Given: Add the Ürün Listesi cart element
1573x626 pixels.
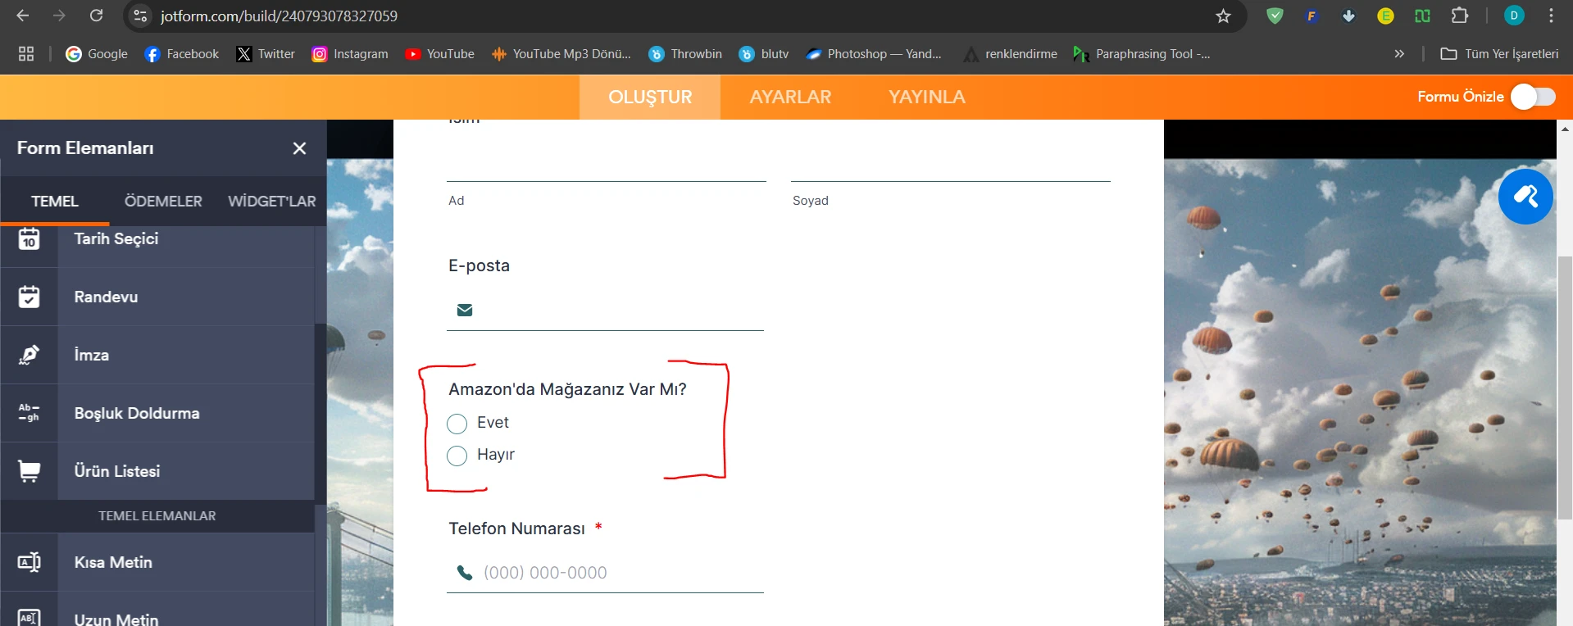Looking at the screenshot, I should [157, 471].
